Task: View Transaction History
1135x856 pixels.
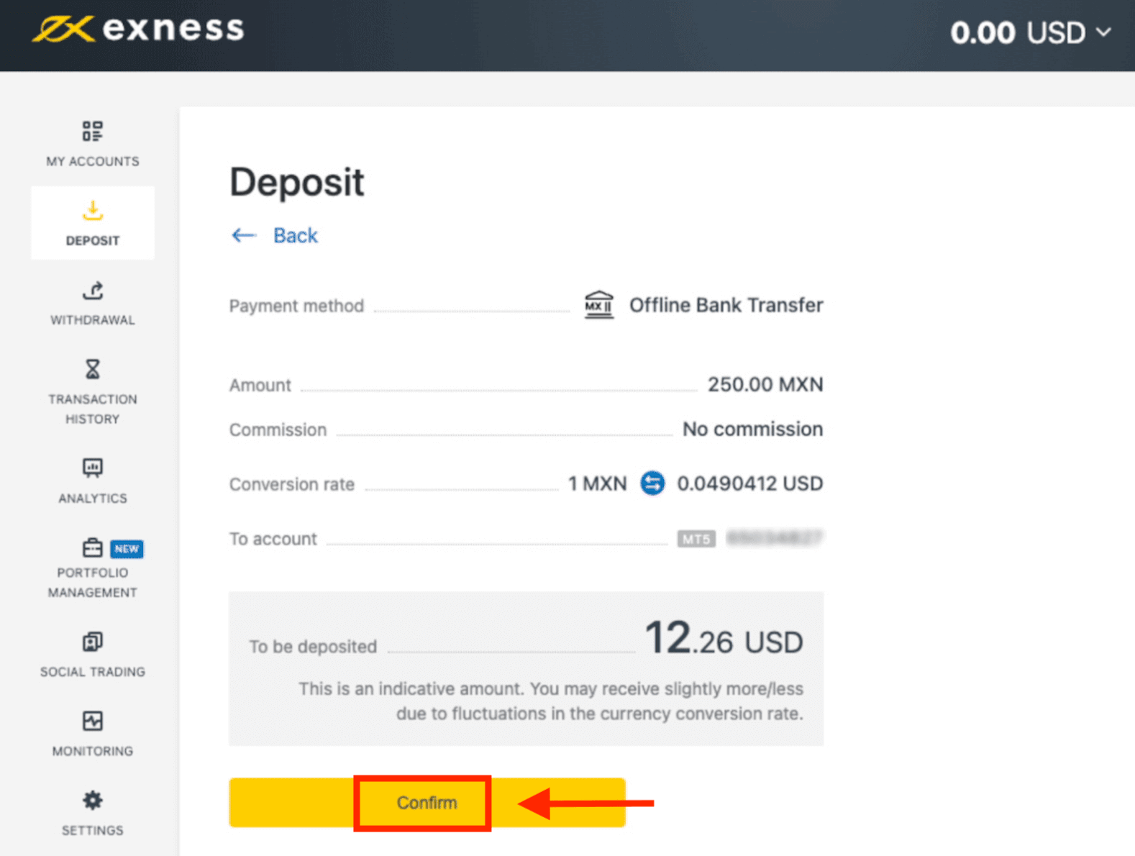Action: [92, 392]
